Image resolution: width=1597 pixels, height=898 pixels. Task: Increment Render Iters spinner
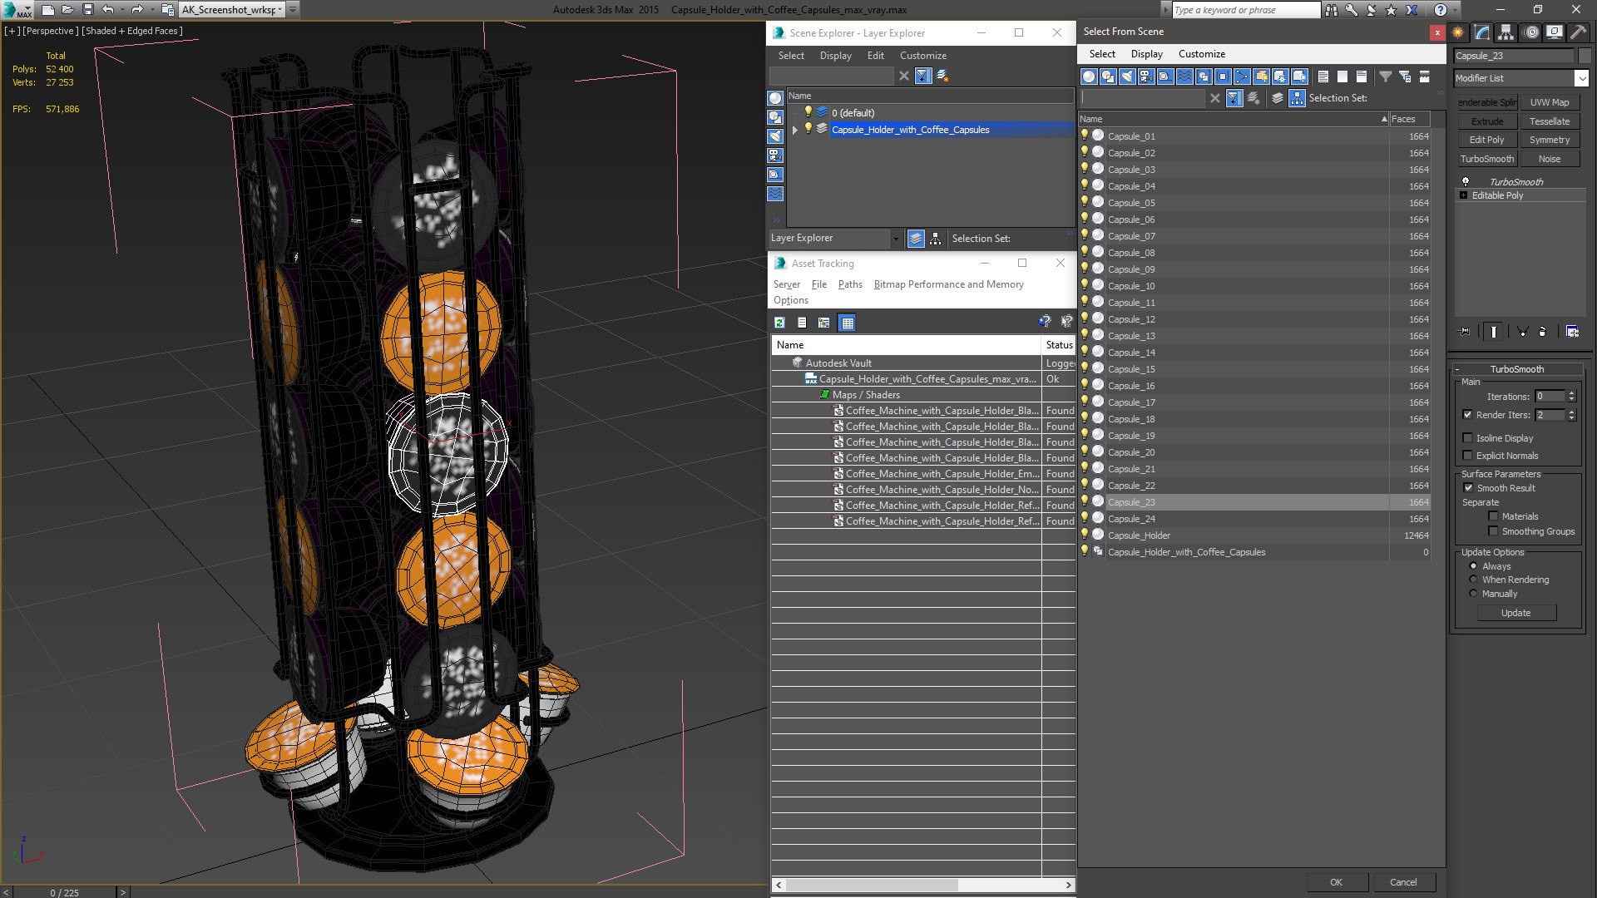click(x=1572, y=412)
